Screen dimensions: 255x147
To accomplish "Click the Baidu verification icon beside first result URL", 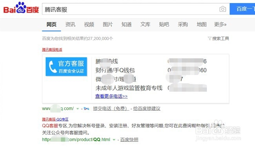I will [86, 109].
